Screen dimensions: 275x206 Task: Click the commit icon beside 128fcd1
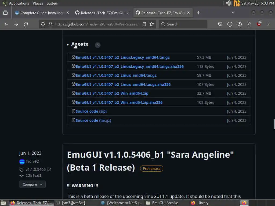(21, 175)
